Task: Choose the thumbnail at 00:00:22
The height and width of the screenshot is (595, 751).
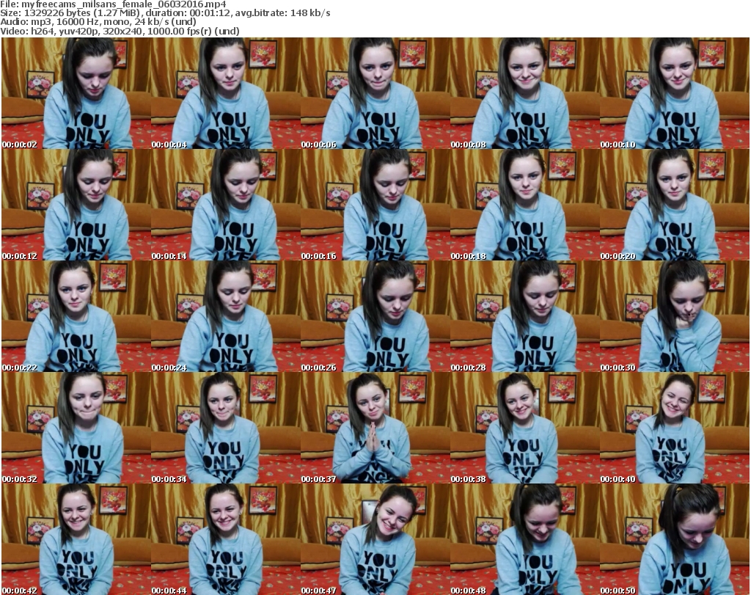Action: coord(76,317)
